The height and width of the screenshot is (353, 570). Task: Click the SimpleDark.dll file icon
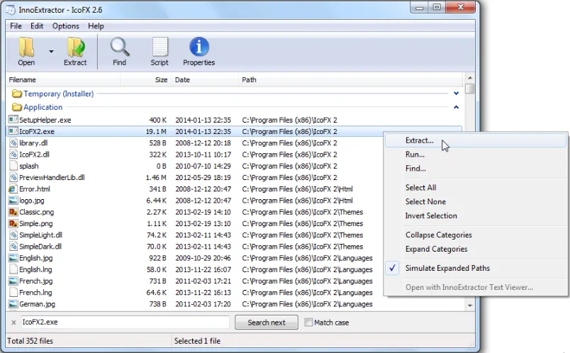(x=13, y=247)
